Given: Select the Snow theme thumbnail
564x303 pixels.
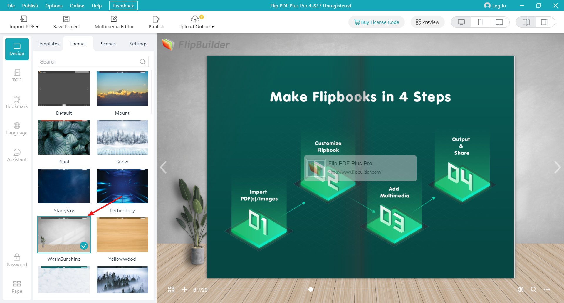Looking at the screenshot, I should (122, 137).
